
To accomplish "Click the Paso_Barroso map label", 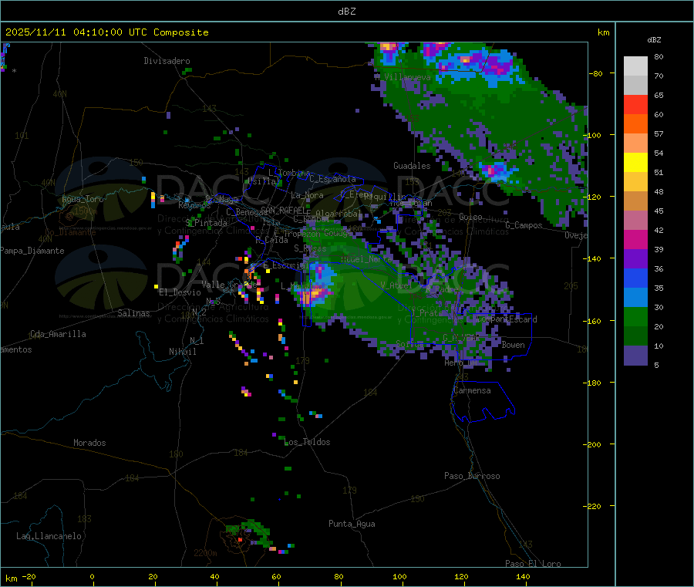I will [472, 477].
